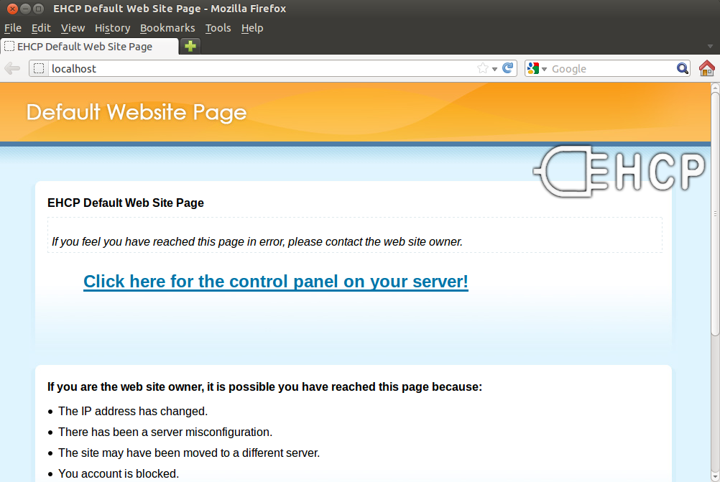This screenshot has width=720, height=482.
Task: Open the Help menu
Action: 252,28
